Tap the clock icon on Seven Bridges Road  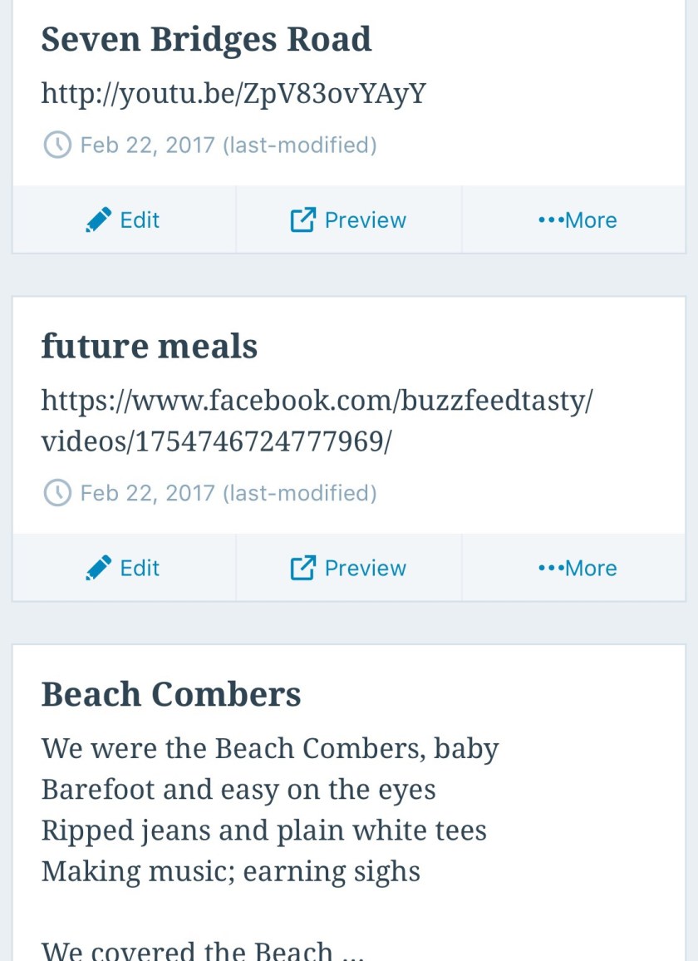(x=57, y=145)
